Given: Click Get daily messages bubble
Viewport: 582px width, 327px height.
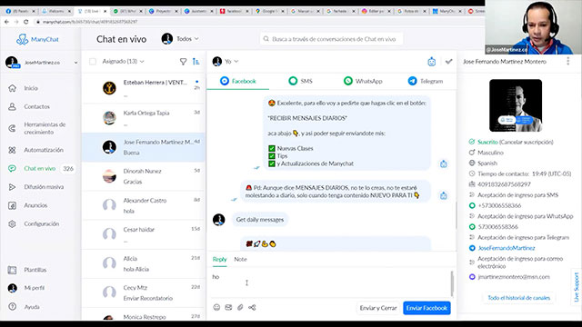Looking at the screenshot, I should pos(260,220).
